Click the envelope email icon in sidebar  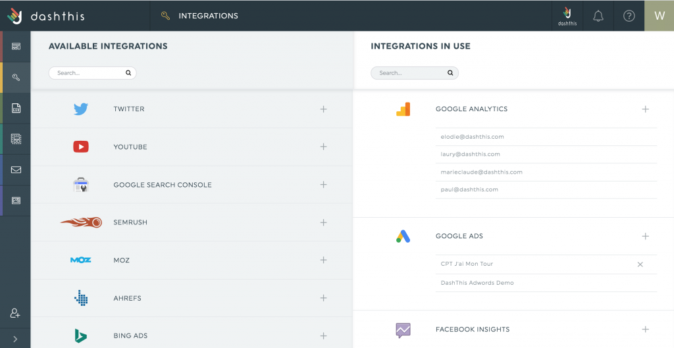(x=16, y=170)
